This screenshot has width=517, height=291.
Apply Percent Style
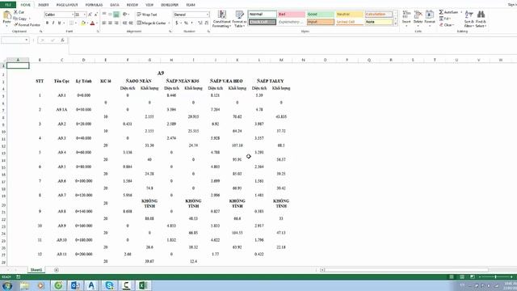(x=186, y=23)
